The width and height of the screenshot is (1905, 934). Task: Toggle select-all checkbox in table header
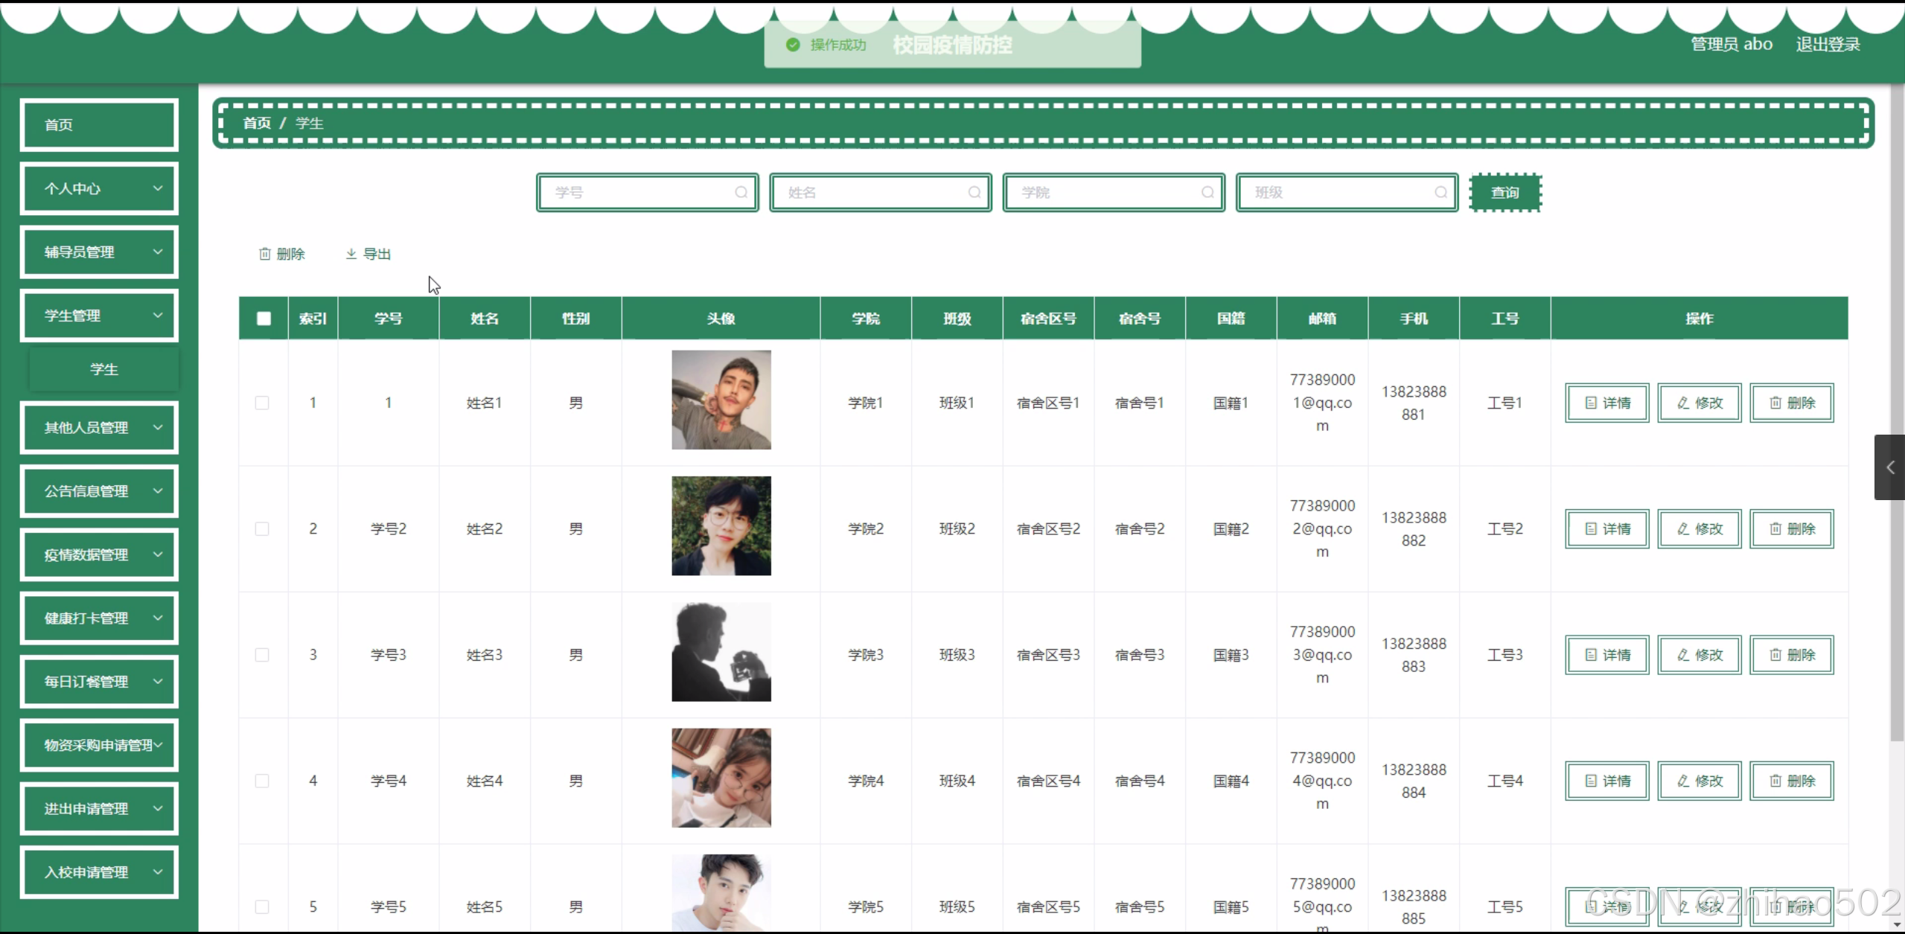pyautogui.click(x=264, y=319)
